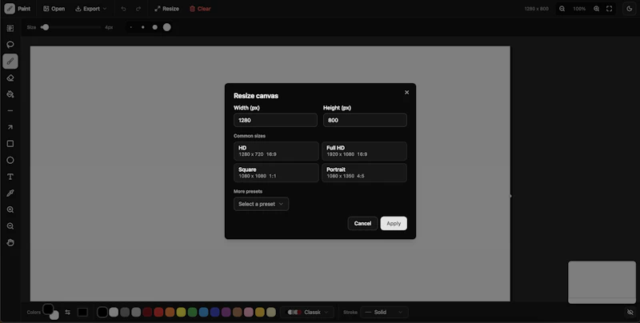Select the Eyedropper color picker tool
This screenshot has width=640, height=323.
pyautogui.click(x=10, y=193)
